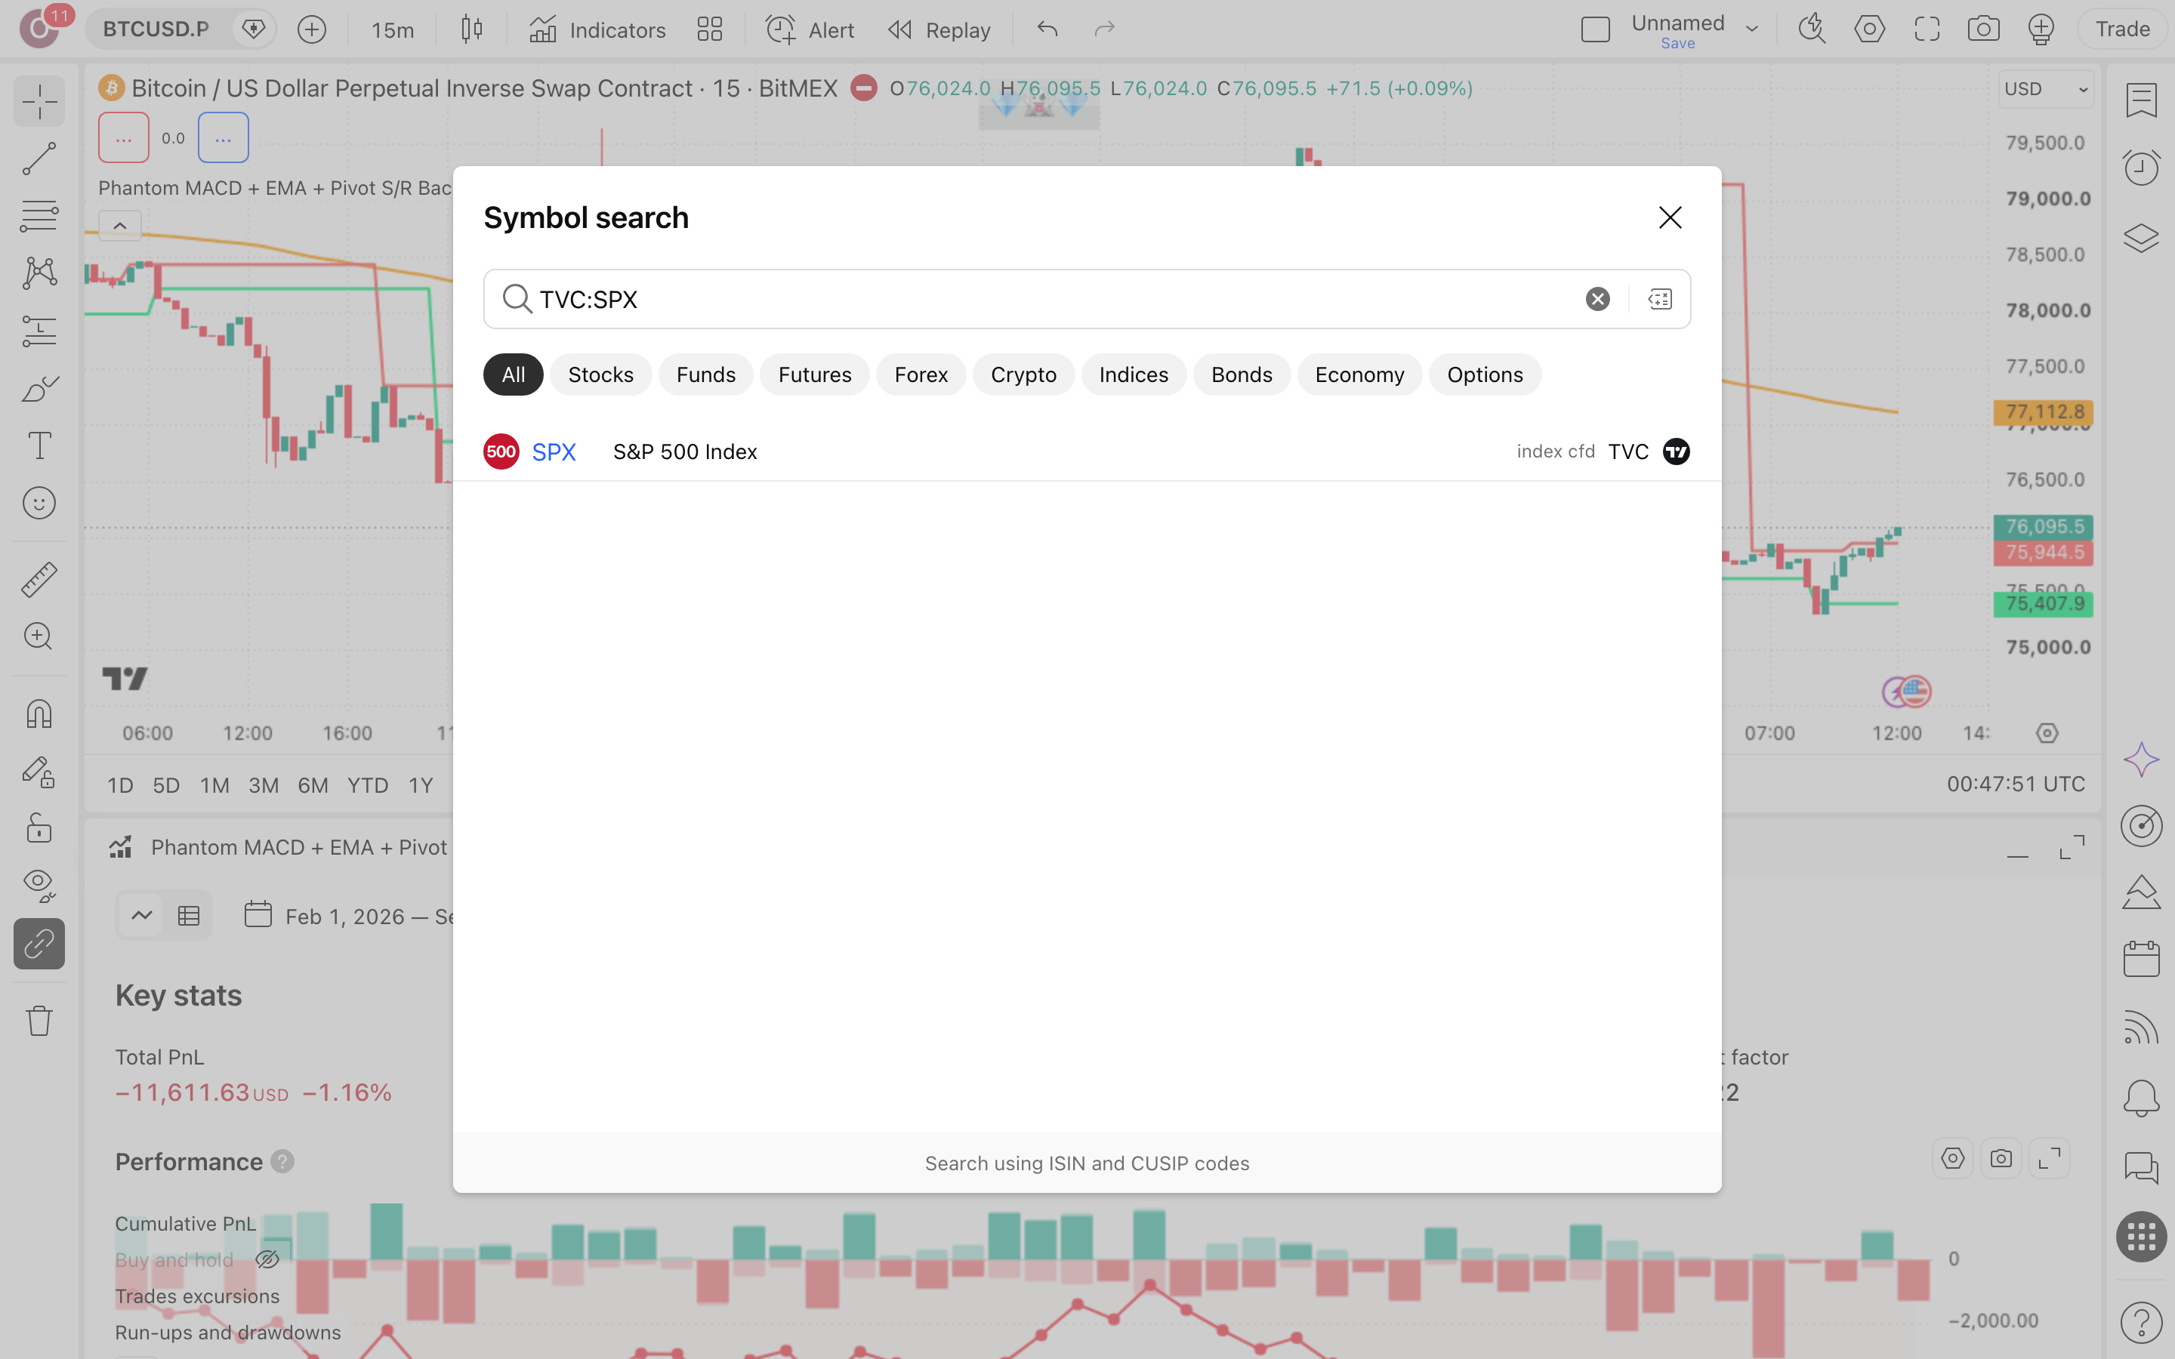This screenshot has width=2175, height=1359.
Task: Filter symbol search by Crypto
Action: 1023,374
